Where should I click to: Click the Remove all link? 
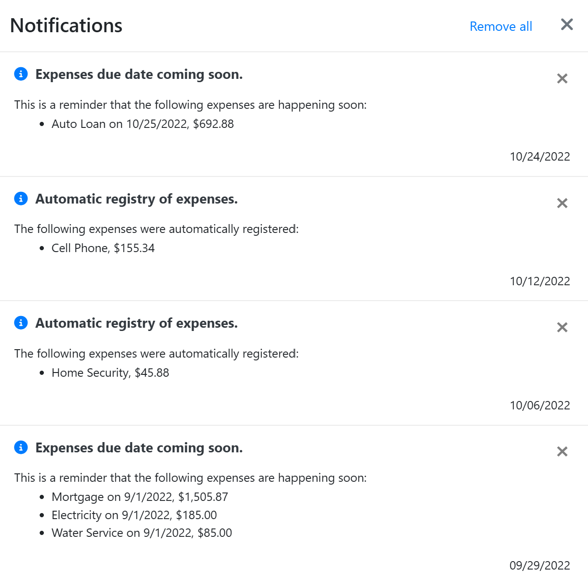point(501,26)
